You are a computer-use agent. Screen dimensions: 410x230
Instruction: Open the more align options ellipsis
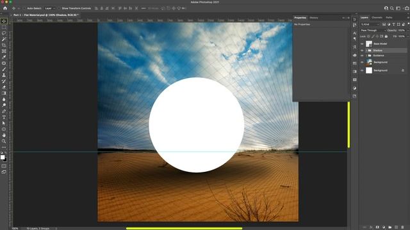click(143, 8)
